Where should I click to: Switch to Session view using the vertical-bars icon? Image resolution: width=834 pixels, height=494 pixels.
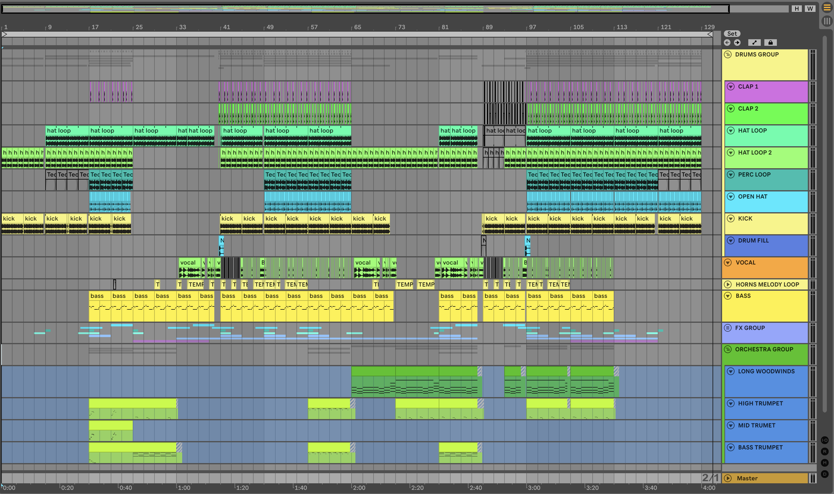tap(827, 21)
